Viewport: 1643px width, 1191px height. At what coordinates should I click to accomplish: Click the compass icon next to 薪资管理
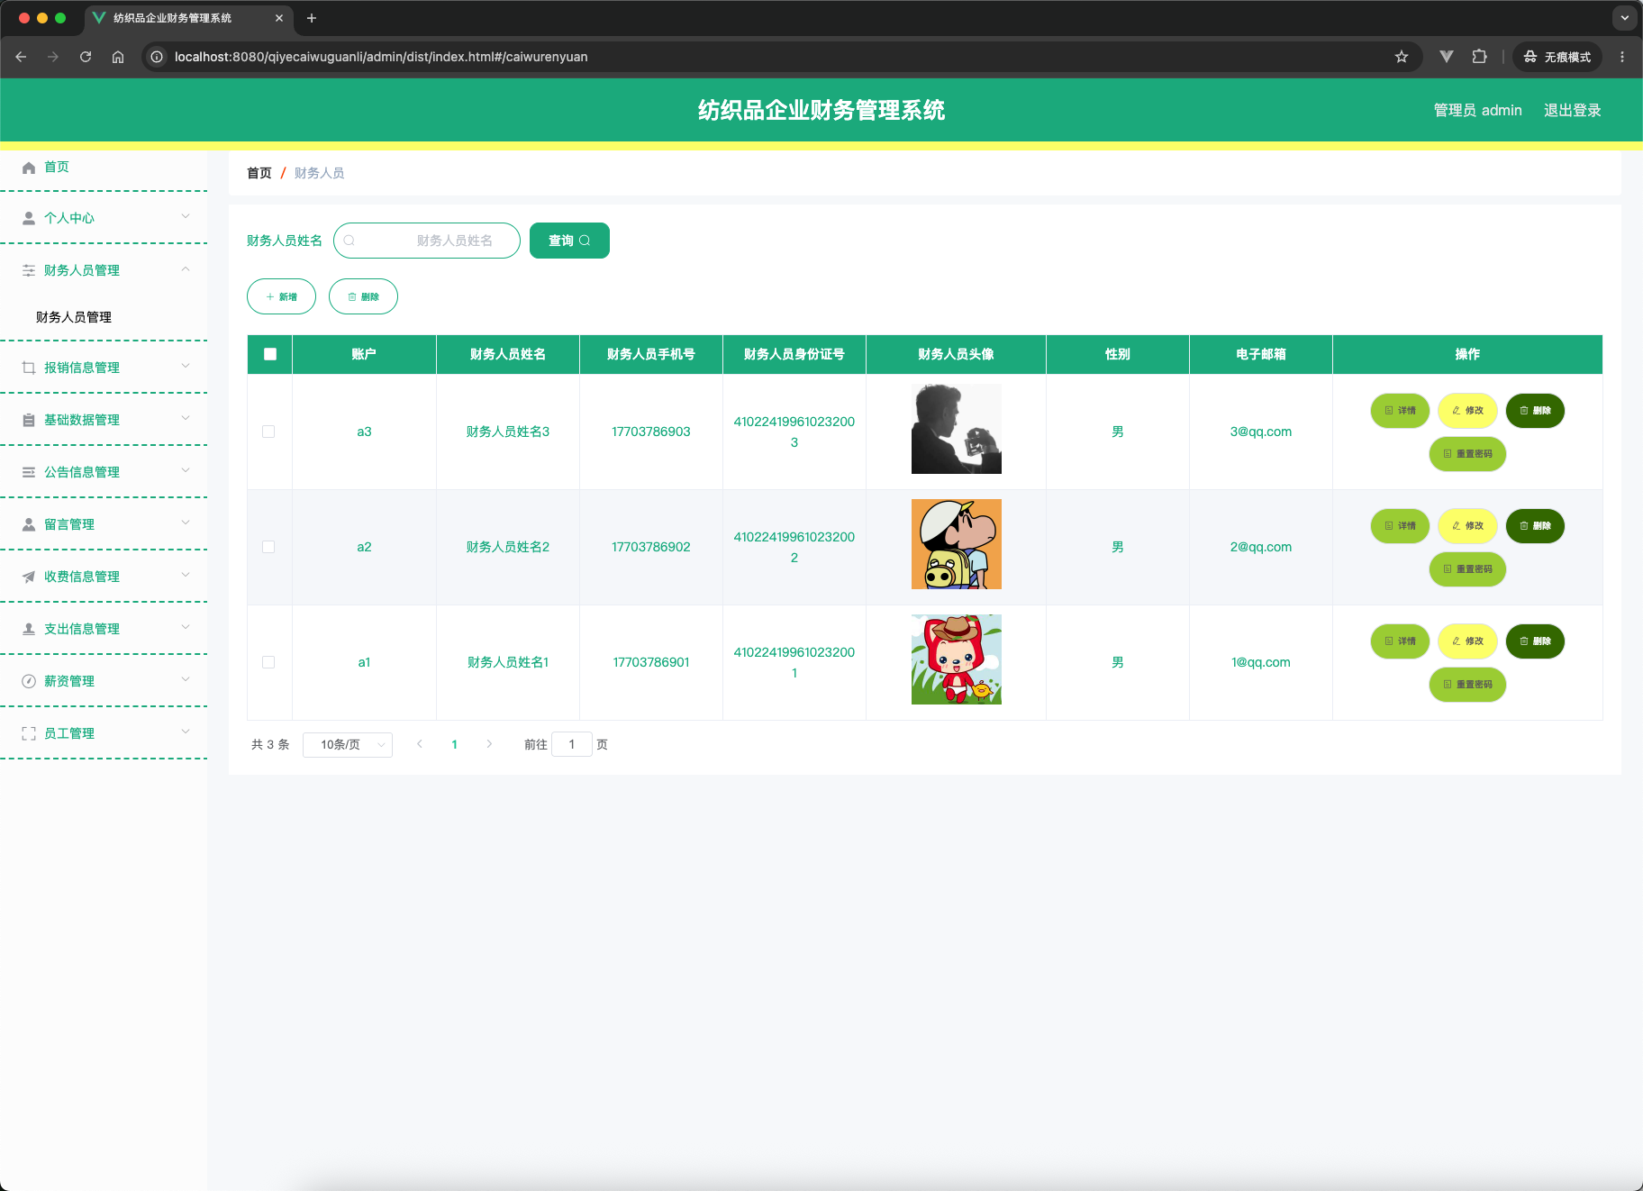click(29, 682)
